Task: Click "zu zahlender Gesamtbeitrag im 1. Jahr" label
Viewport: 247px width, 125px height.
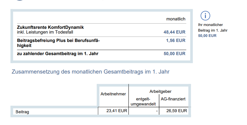Action: (x=58, y=53)
